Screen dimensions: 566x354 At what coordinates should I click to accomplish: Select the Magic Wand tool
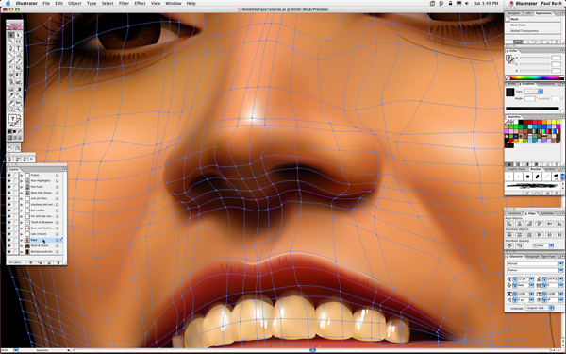coord(10,42)
